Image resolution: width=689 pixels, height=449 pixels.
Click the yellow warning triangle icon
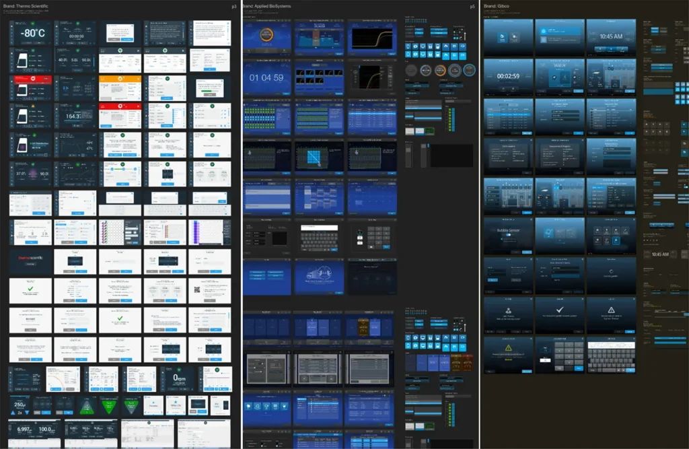(x=509, y=347)
